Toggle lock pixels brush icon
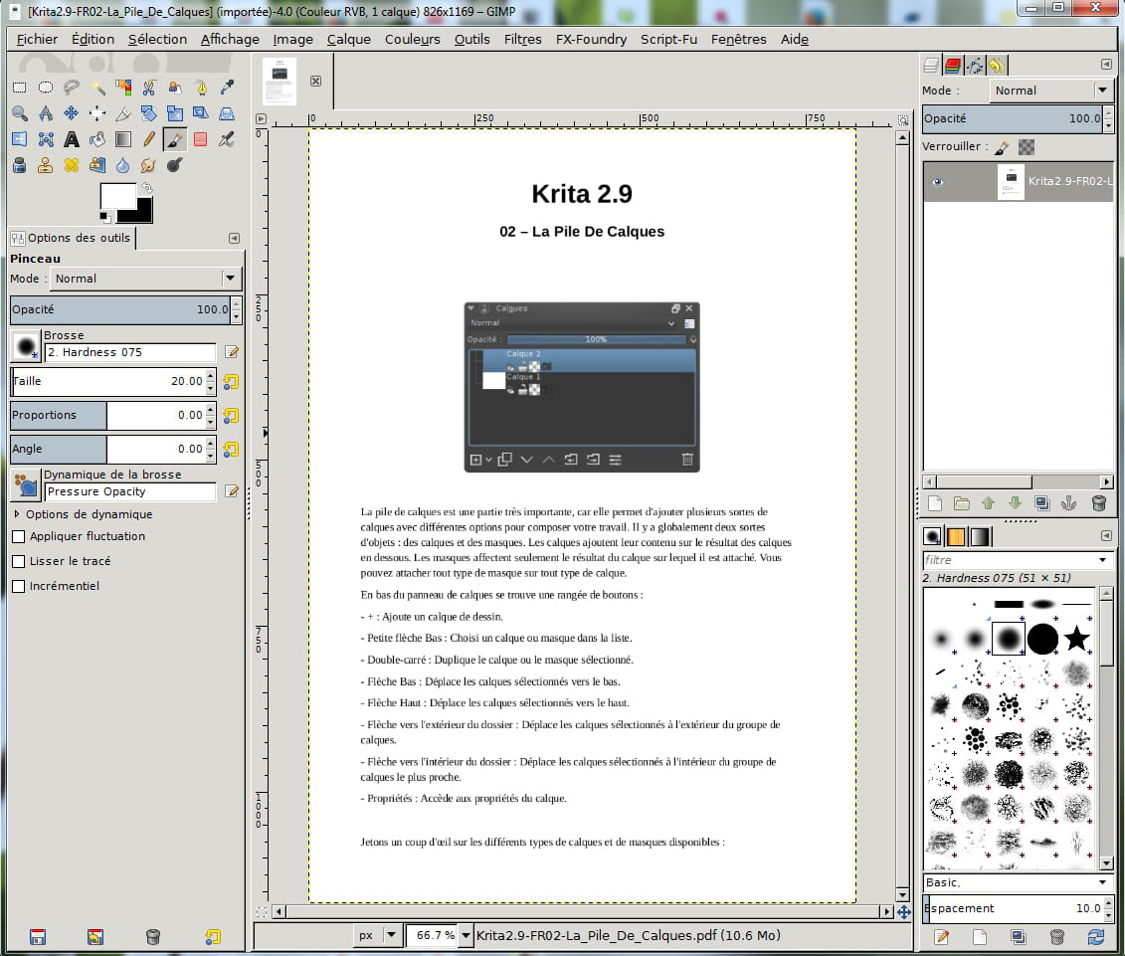Screen dimensions: 1125x956 [1003, 147]
